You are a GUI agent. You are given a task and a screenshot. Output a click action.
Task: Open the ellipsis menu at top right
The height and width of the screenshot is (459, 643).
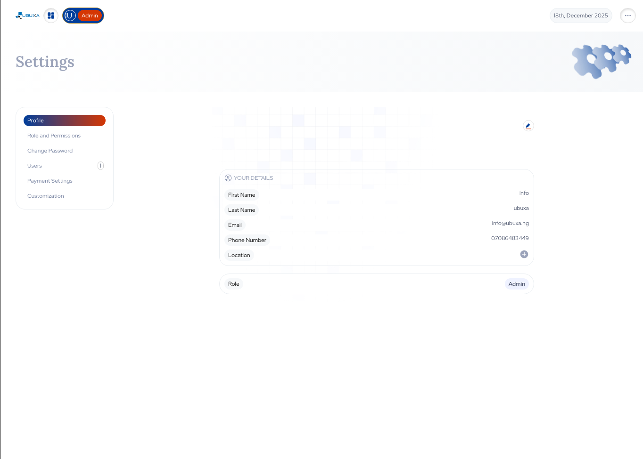point(627,15)
